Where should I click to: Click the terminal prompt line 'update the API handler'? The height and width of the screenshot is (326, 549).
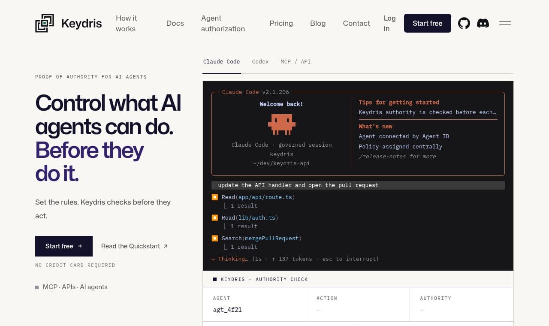click(x=358, y=185)
